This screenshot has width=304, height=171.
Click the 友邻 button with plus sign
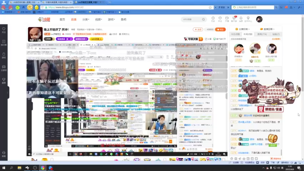198,30
